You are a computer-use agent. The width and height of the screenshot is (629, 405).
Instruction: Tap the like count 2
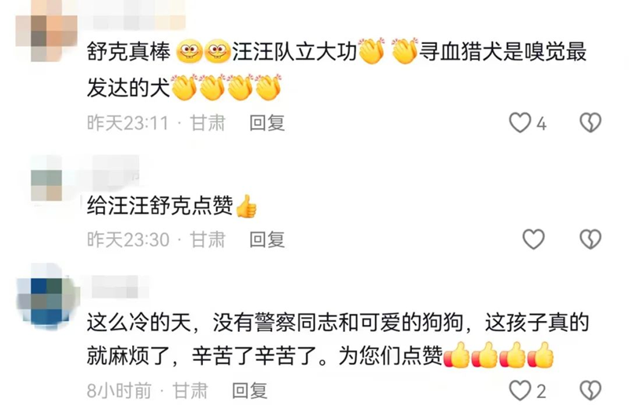click(x=542, y=391)
